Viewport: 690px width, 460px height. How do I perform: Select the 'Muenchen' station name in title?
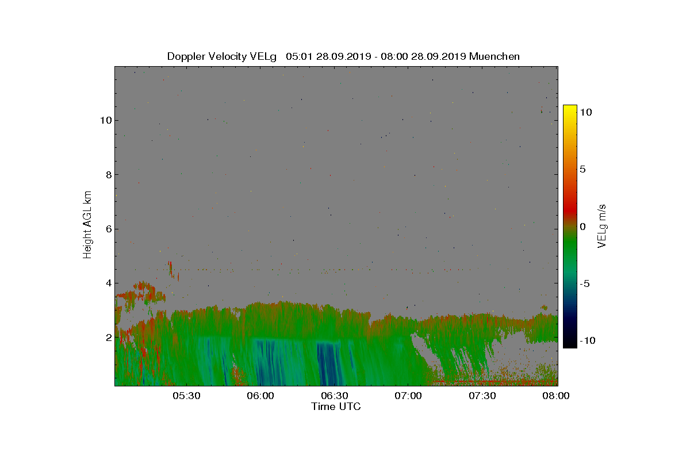[494, 56]
